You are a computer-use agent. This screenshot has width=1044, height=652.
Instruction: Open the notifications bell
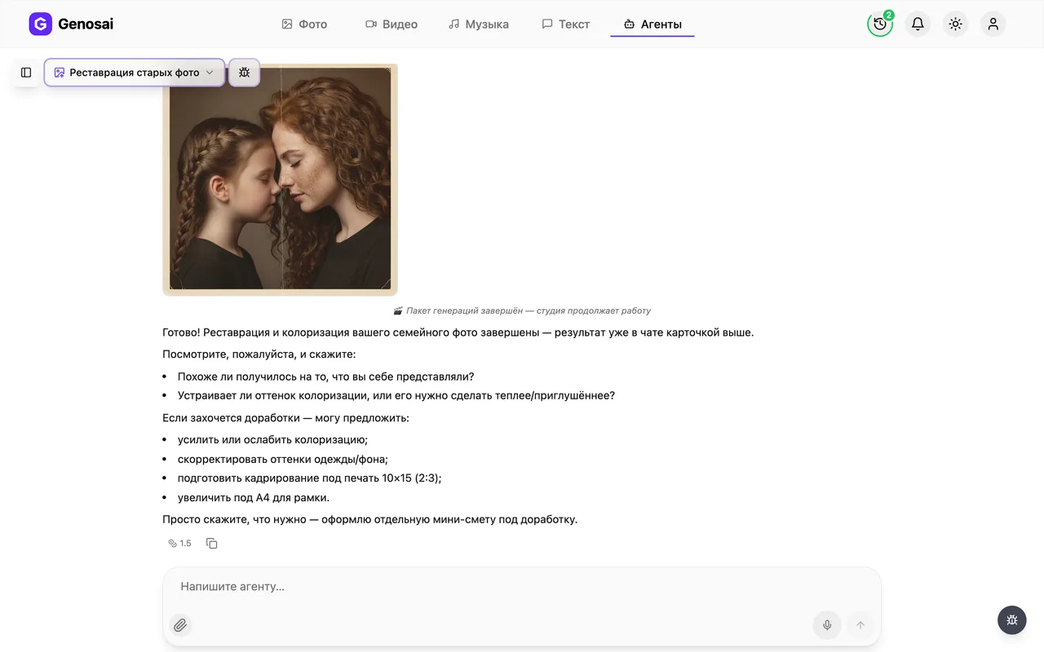pos(918,24)
